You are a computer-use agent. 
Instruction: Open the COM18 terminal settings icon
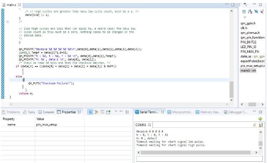click(x=261, y=125)
